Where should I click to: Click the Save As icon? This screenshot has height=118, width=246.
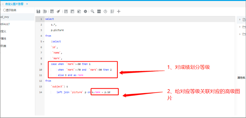pos(45,11)
